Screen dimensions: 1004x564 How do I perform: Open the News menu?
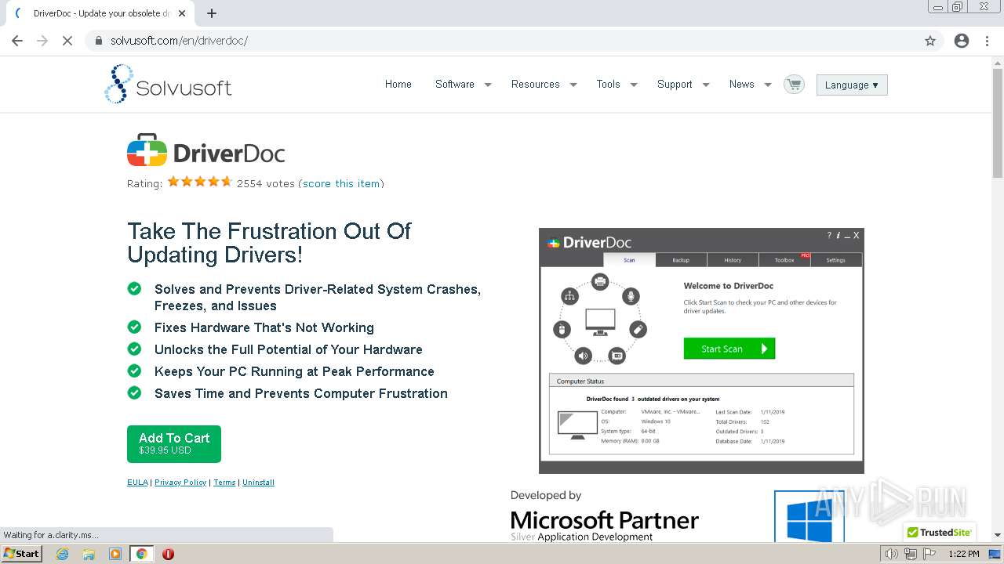coord(741,84)
